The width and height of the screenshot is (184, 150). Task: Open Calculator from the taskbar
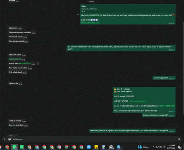click(x=104, y=147)
